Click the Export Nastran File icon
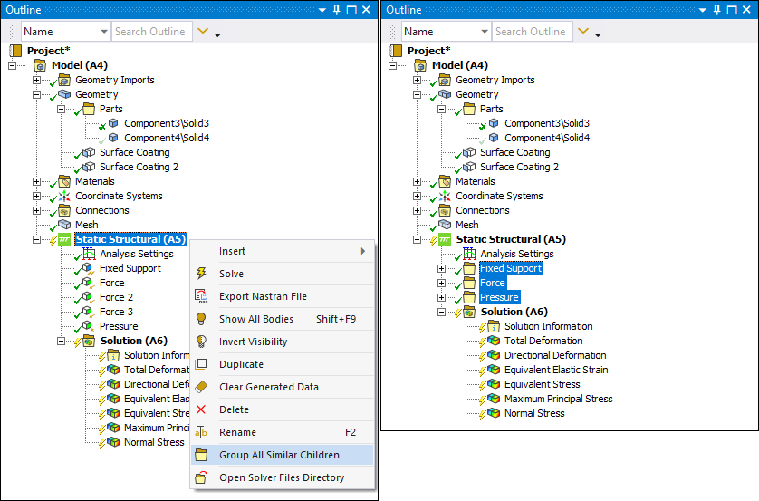The height and width of the screenshot is (501, 759). click(201, 296)
